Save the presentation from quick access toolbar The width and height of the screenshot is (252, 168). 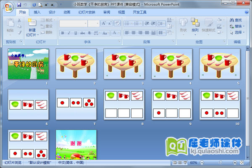coord(20,4)
